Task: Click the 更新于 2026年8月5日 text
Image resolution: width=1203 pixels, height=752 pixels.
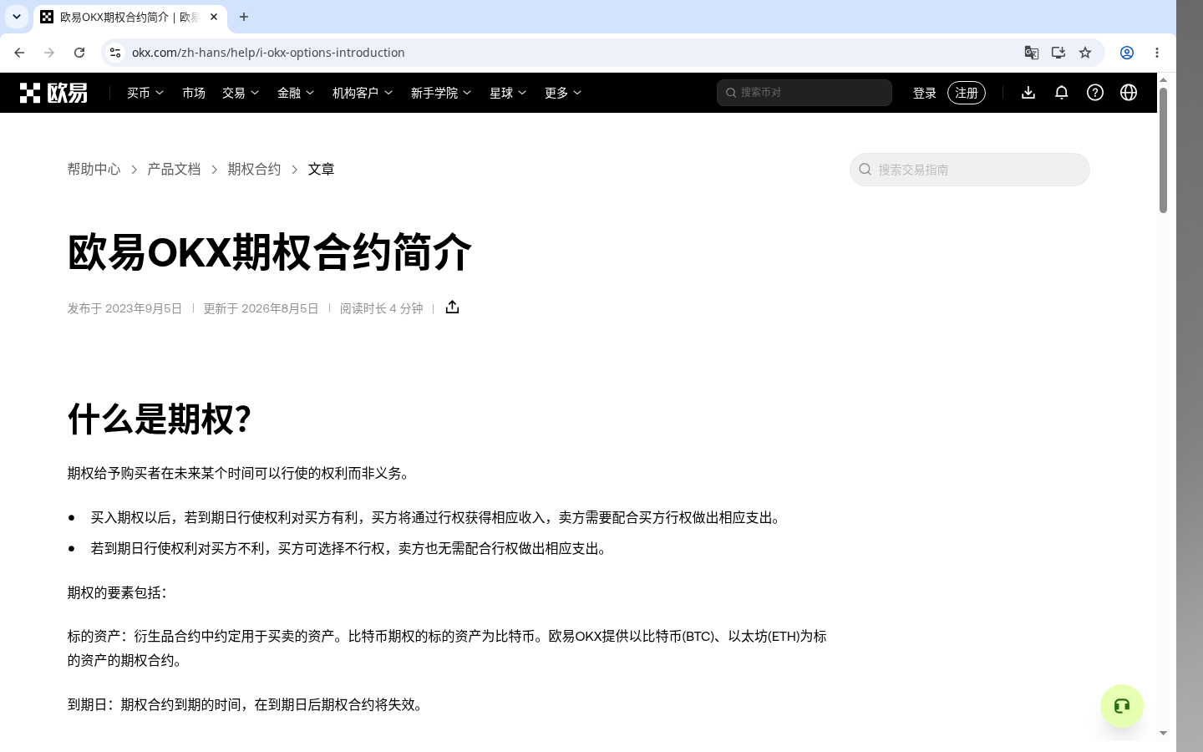Action: click(x=261, y=308)
